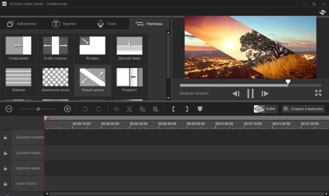
Task: Open the Библиотека tab
Action: coord(22,24)
